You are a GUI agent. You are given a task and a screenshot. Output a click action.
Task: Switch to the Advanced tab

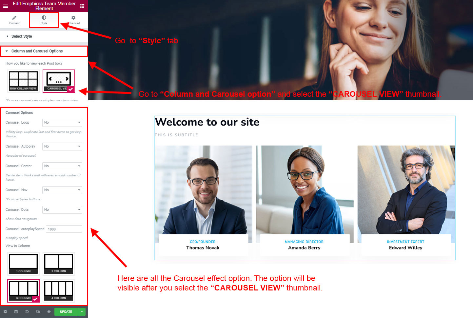click(x=73, y=20)
